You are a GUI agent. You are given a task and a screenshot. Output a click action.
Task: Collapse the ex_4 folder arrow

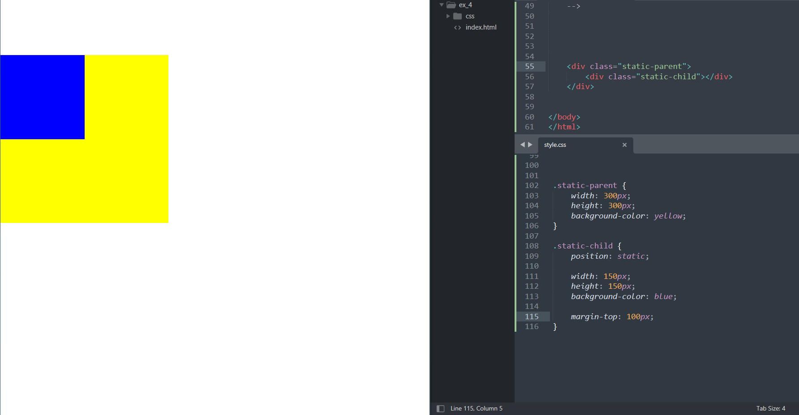(x=442, y=5)
